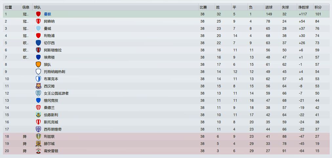332x158 pixels.
Task: Click the 曼联 club badge
Action: coord(38,14)
